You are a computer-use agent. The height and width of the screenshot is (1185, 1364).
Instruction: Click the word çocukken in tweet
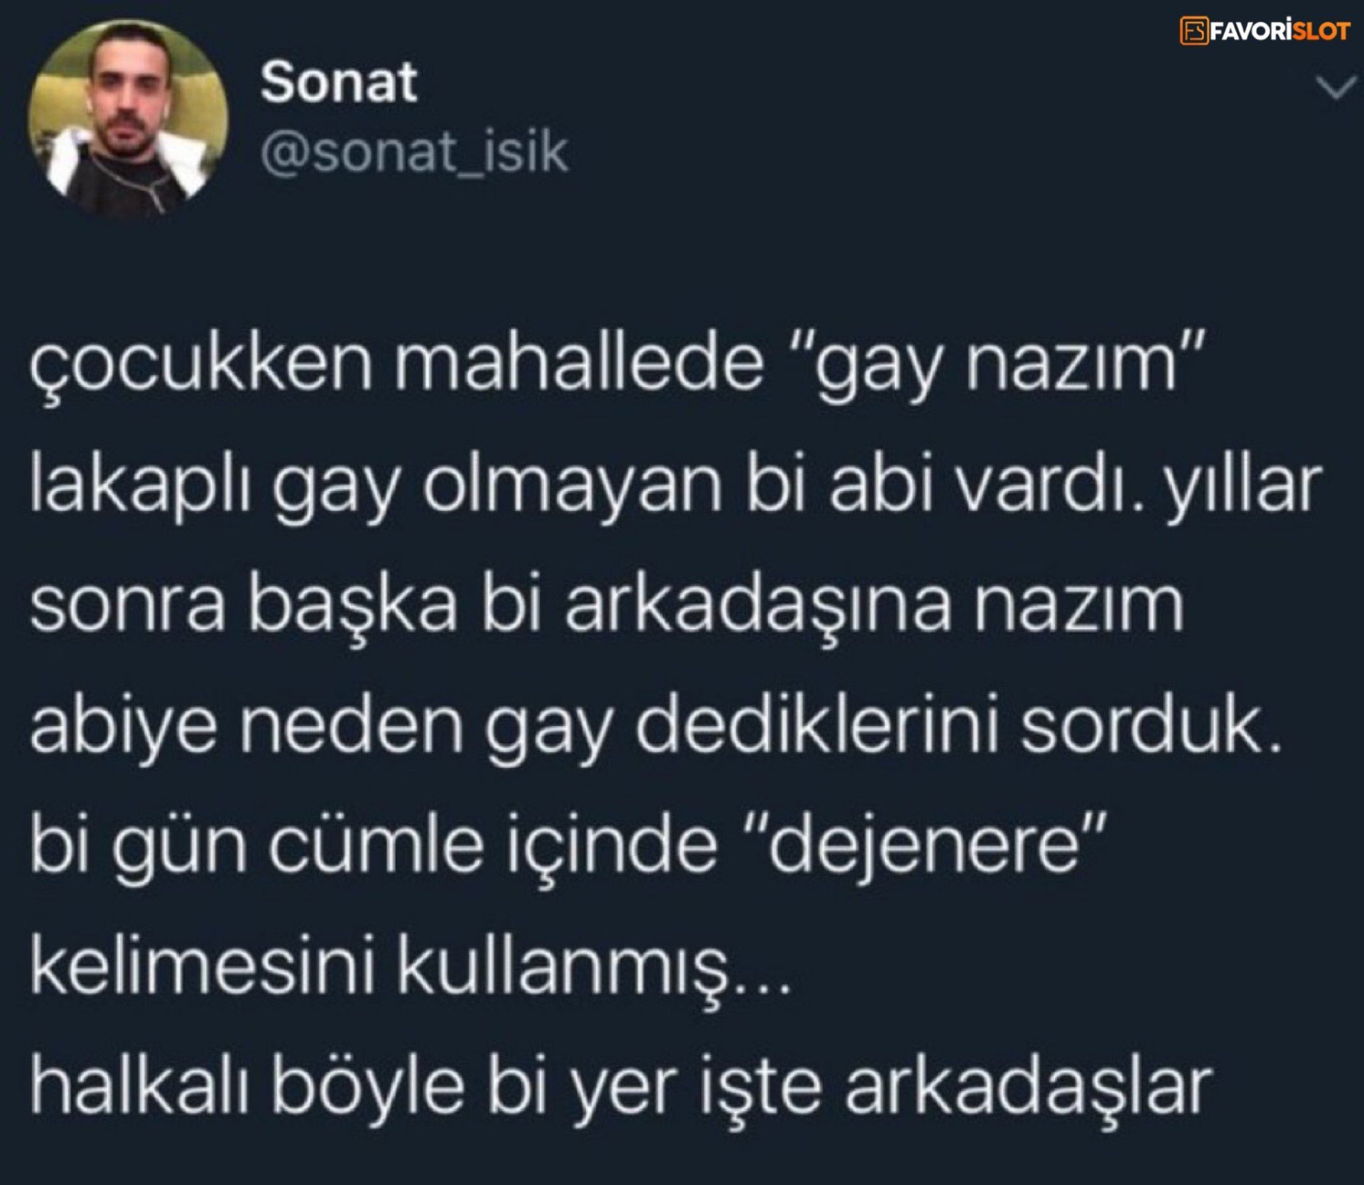tap(201, 369)
